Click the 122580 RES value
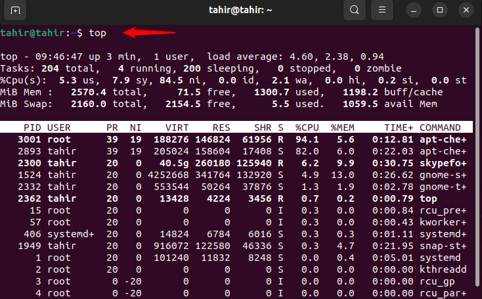This screenshot has height=299, width=482. coord(212,246)
